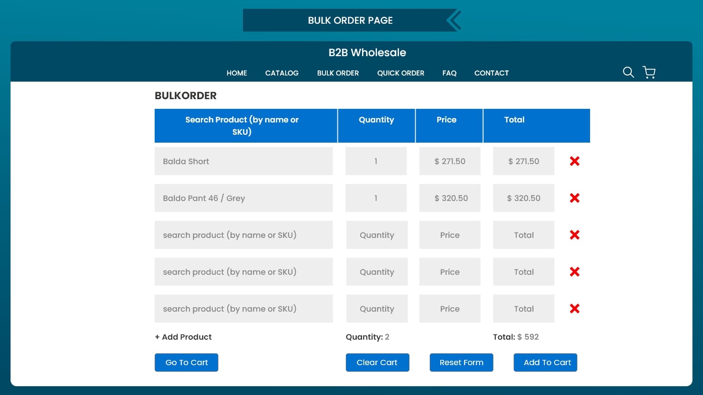Click the Go To Cart button
This screenshot has width=703, height=395.
186,362
